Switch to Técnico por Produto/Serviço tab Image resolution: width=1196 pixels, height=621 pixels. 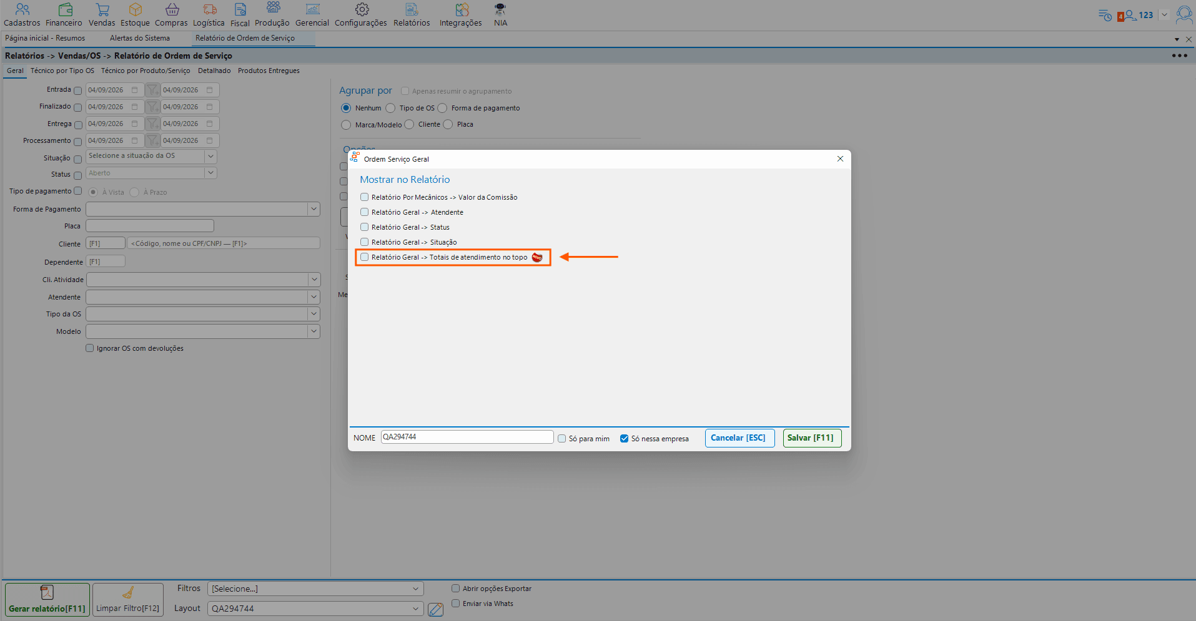[x=146, y=71]
